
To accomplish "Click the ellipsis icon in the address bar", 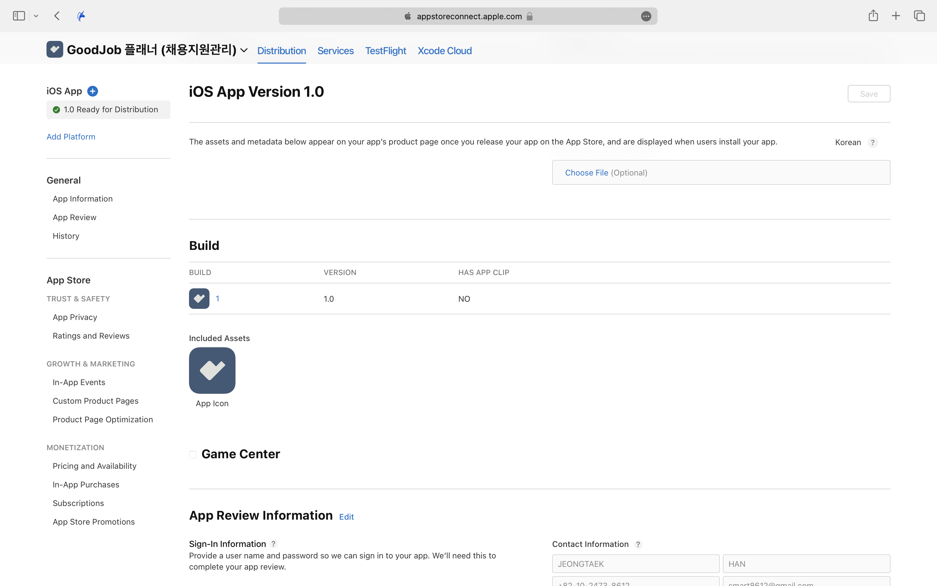I will point(646,16).
